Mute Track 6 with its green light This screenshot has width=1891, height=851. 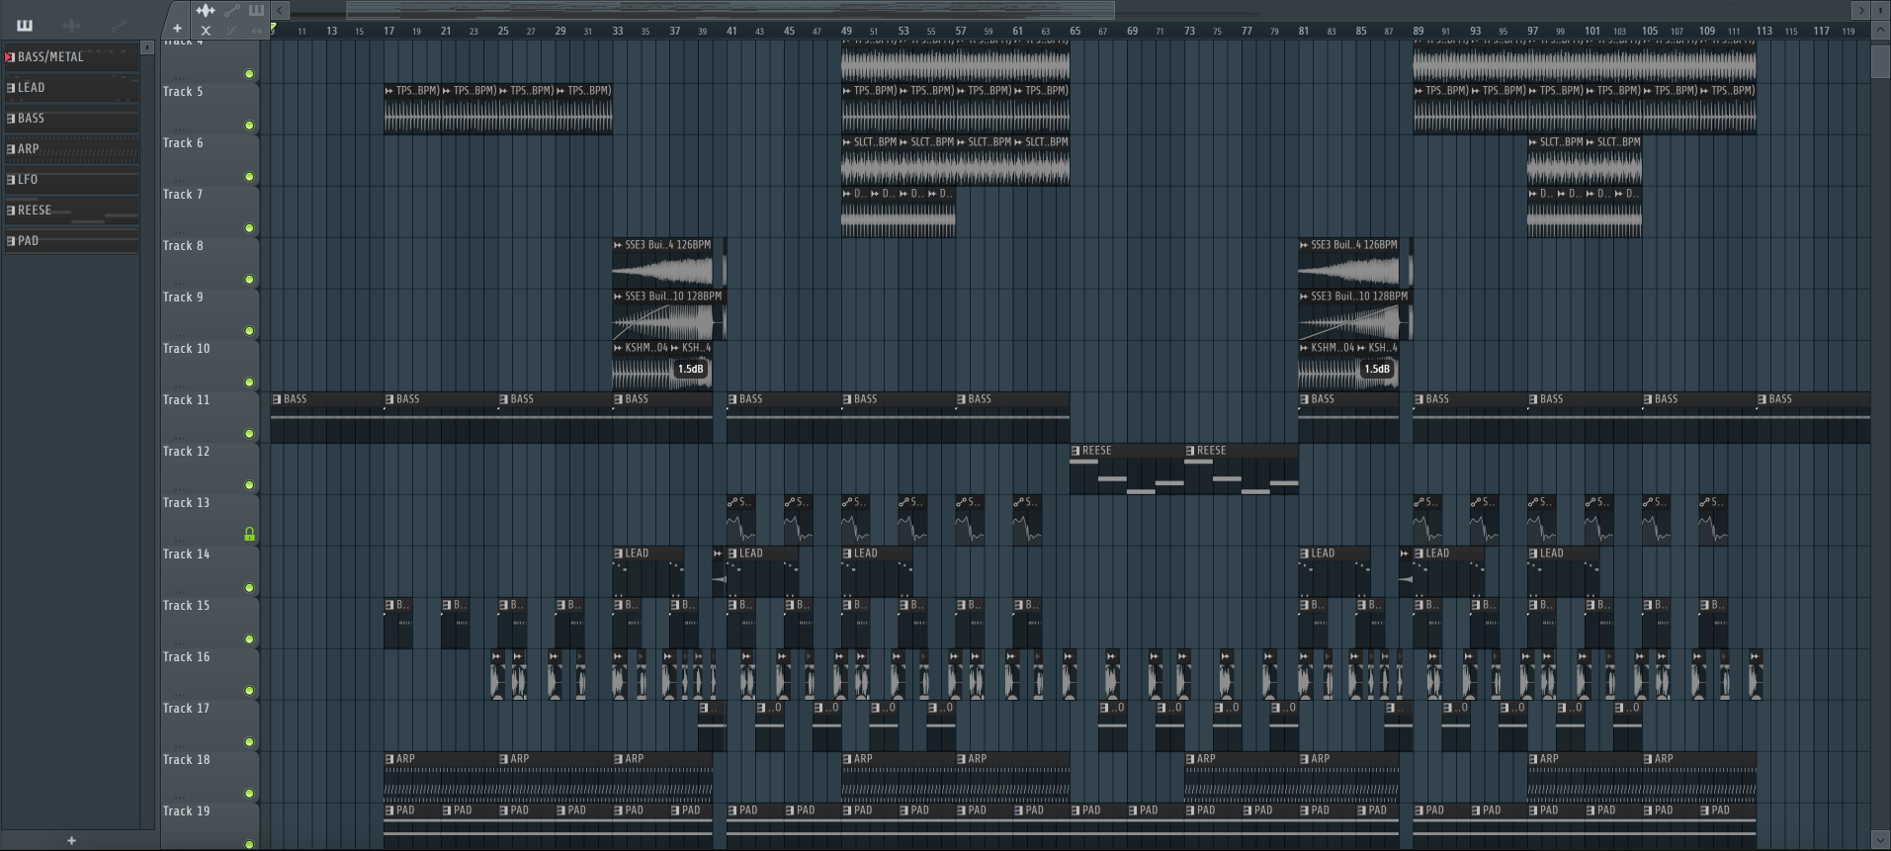tap(249, 177)
